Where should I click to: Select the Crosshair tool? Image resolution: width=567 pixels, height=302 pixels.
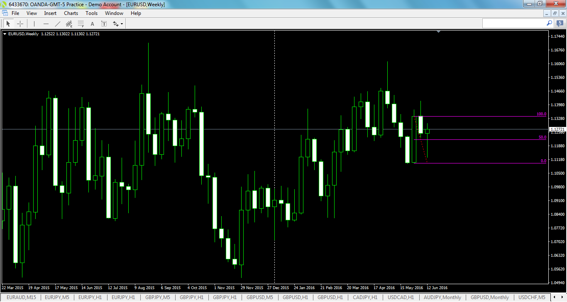[x=20, y=23]
